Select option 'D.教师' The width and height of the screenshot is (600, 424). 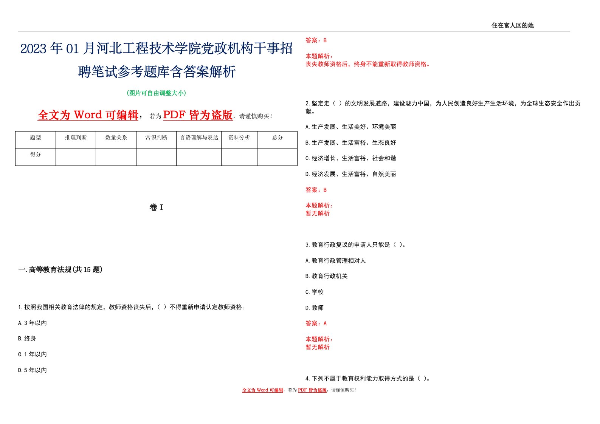(315, 308)
